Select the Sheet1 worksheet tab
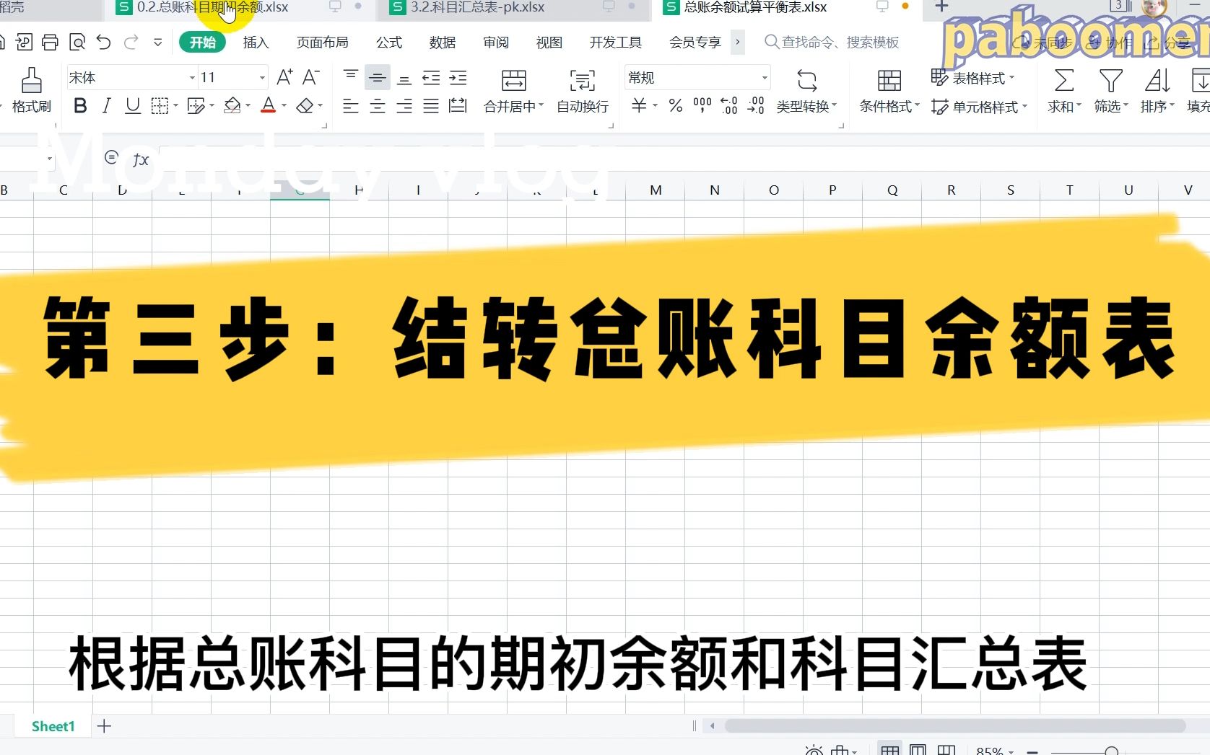Viewport: 1210px width, 755px height. (53, 726)
